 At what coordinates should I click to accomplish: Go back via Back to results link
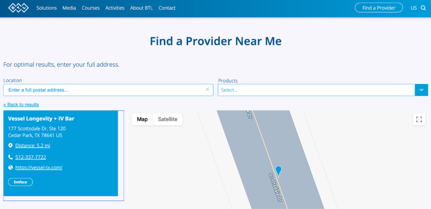21,104
